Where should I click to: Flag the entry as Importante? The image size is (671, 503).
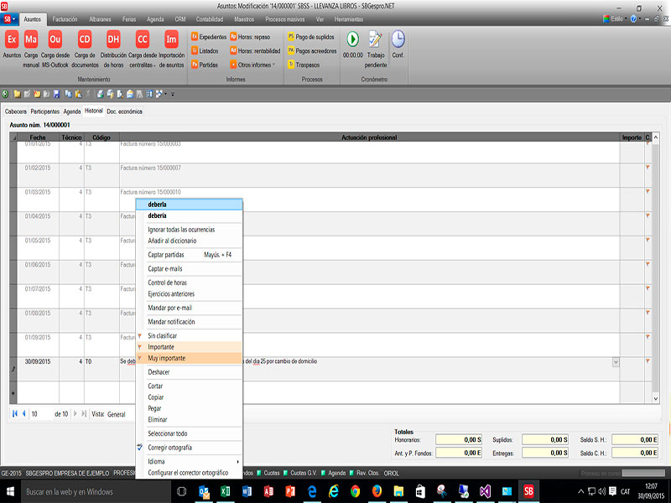(161, 347)
